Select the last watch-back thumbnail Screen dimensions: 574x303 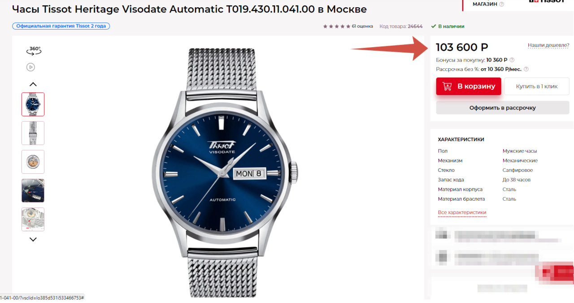pos(33,219)
